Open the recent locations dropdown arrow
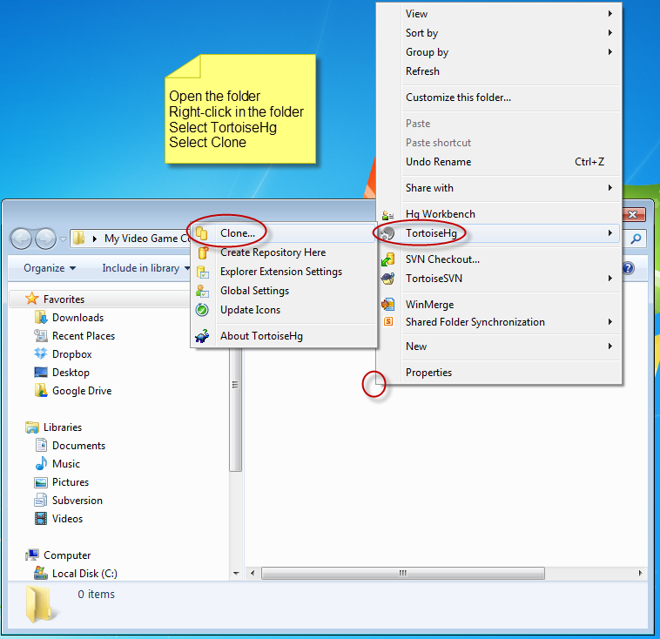The height and width of the screenshot is (639, 660). [64, 239]
